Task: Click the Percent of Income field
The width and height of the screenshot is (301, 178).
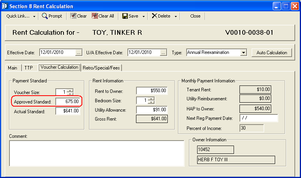Action: (x=252, y=128)
